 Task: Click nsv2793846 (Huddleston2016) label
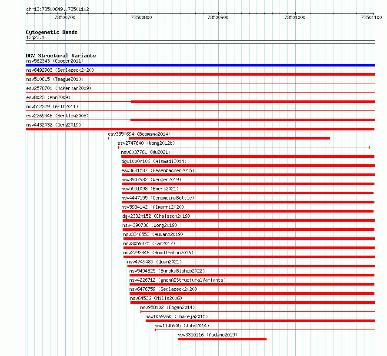pos(158,253)
